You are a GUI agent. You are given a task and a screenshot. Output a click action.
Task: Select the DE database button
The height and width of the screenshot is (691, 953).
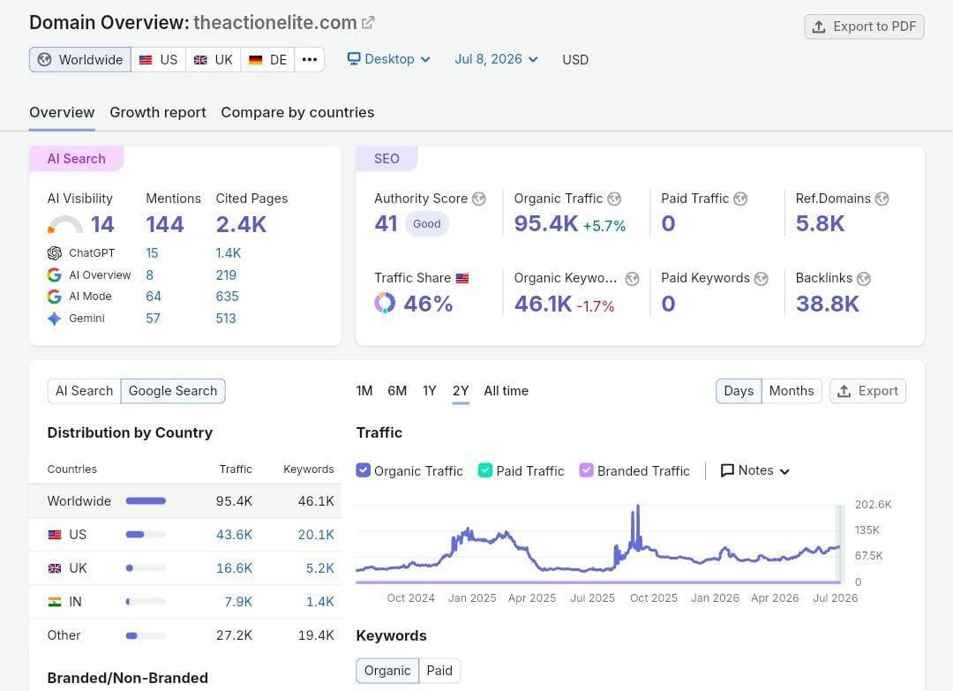pos(268,59)
